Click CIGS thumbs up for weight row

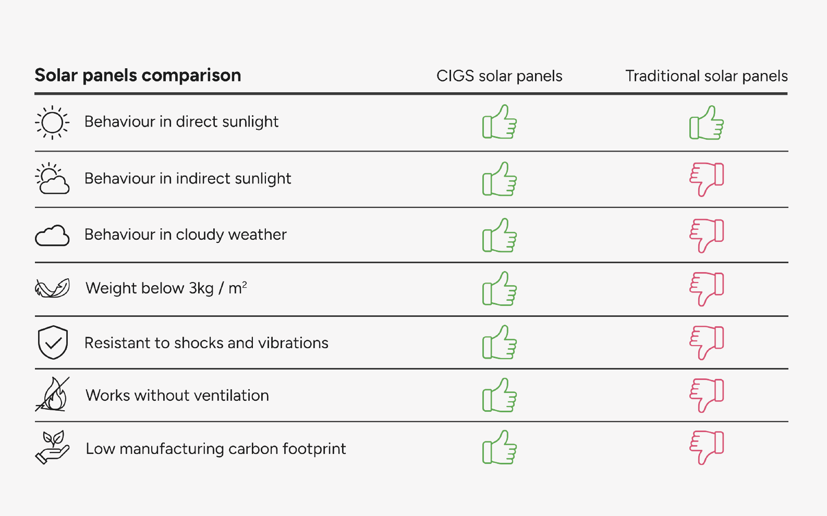[x=500, y=288]
